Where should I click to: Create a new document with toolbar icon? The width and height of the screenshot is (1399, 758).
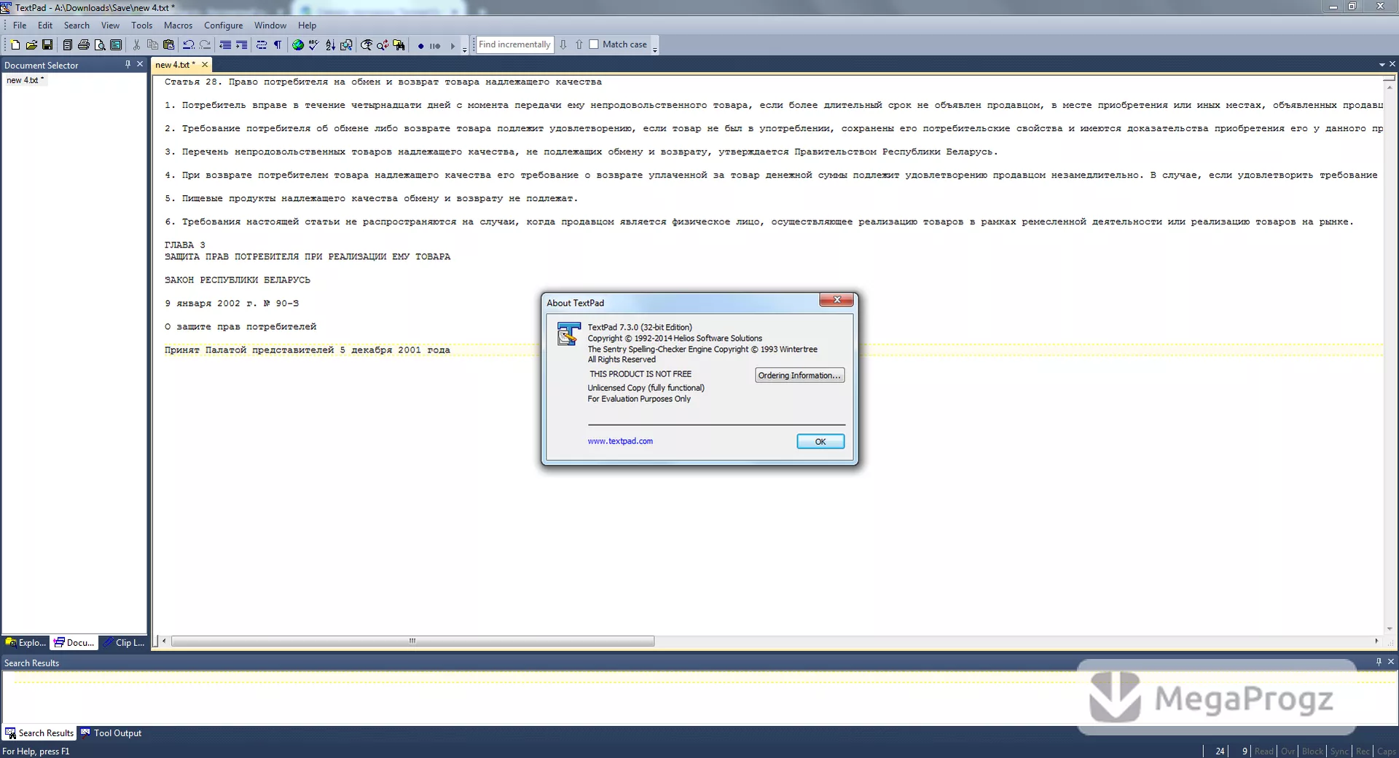15,45
